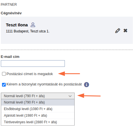The height and width of the screenshot is (127, 136).
Task: Click the 'Postázási címet is megadok' label text
Action: coord(30,74)
